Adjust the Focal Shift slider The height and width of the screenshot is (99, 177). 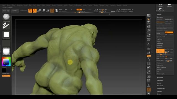coord(107,10)
